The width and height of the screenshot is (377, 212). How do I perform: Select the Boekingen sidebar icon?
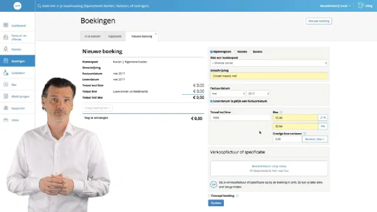click(x=6, y=61)
